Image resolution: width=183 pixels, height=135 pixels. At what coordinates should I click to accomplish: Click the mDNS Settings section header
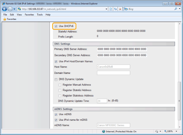[x=114, y=109]
